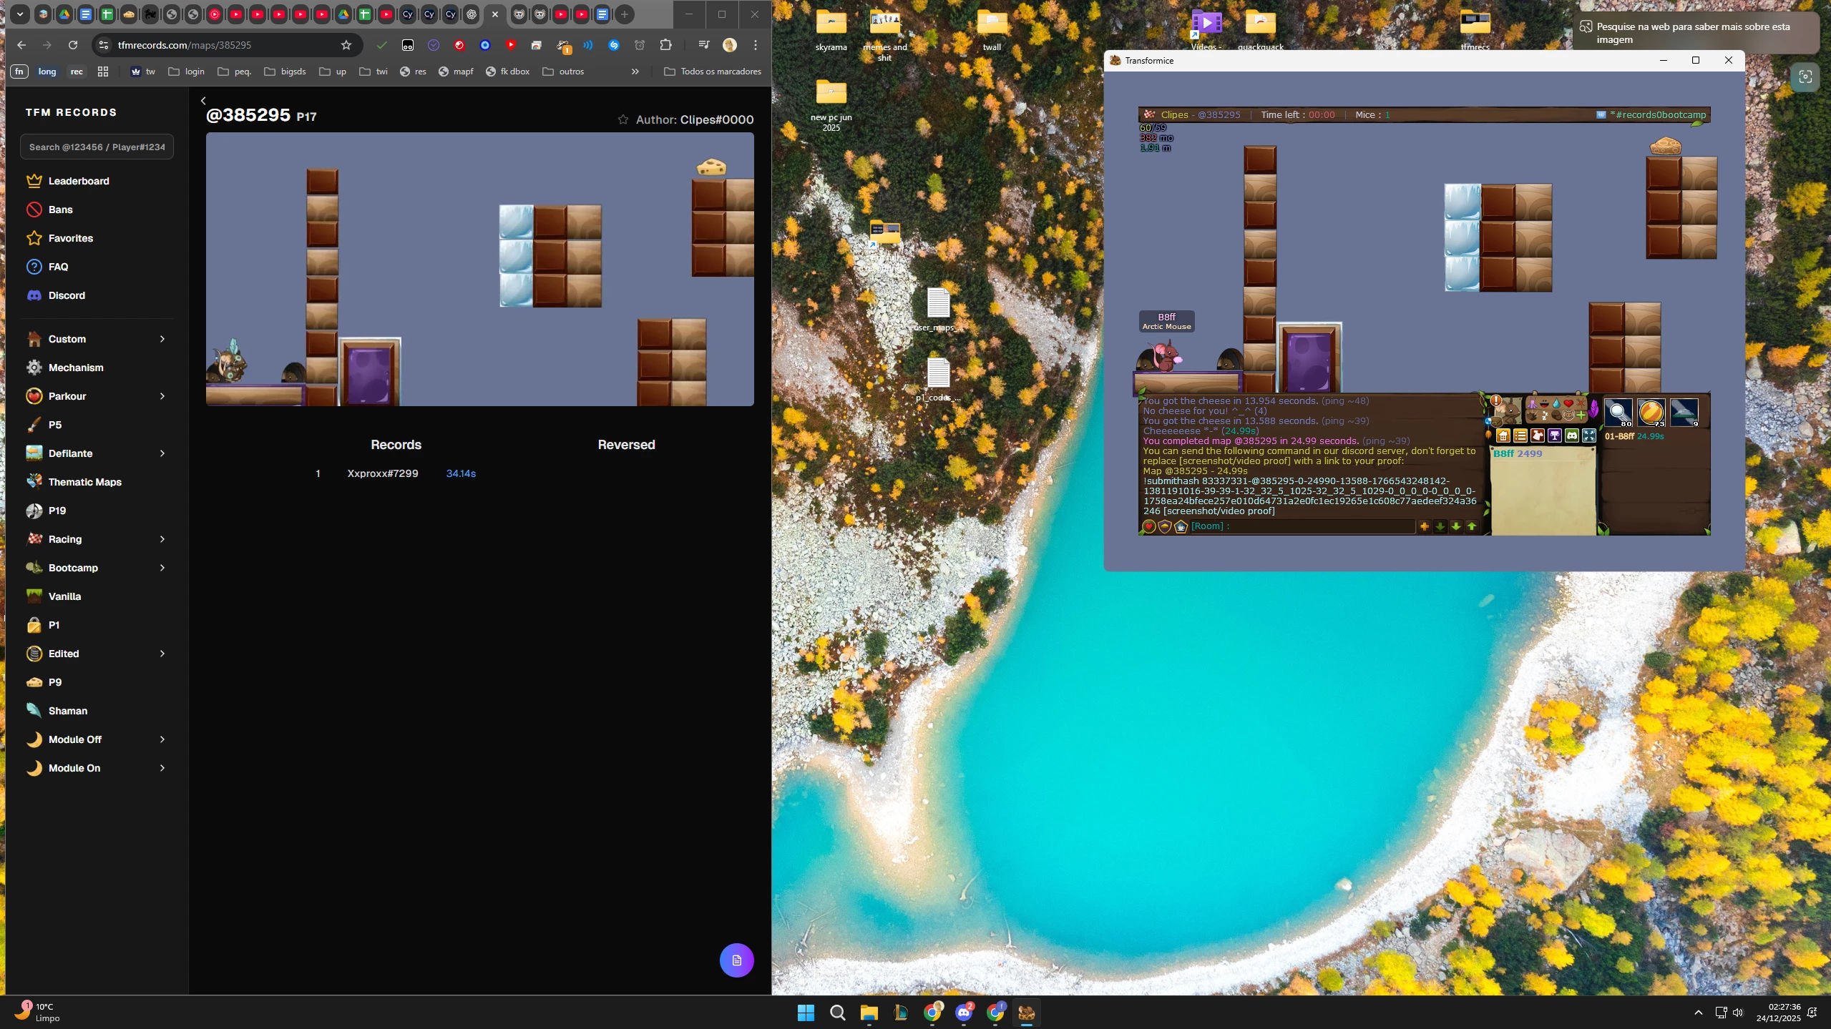
Task: Open the login bookmarks folder
Action: tap(187, 72)
